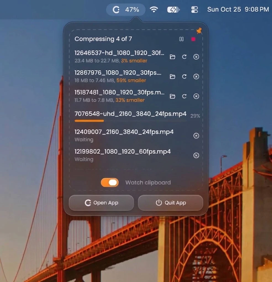This screenshot has width=272, height=282.
Task: Open battery status in menu bar
Action: pos(173,10)
